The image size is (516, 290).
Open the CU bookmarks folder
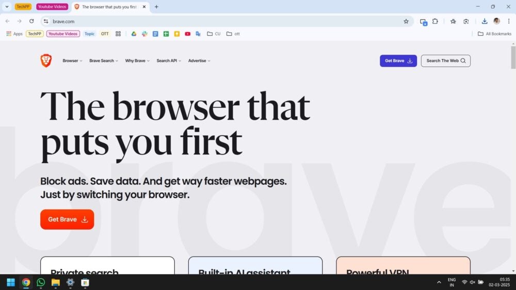click(214, 34)
